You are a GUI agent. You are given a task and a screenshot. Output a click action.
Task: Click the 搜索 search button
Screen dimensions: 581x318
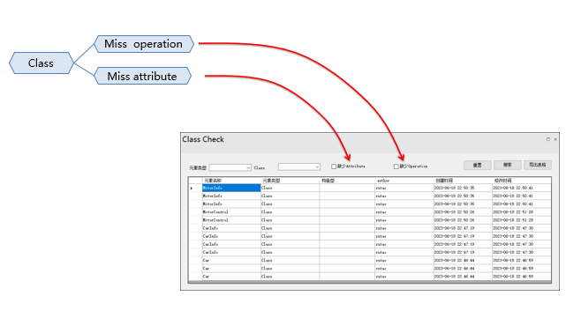[508, 165]
